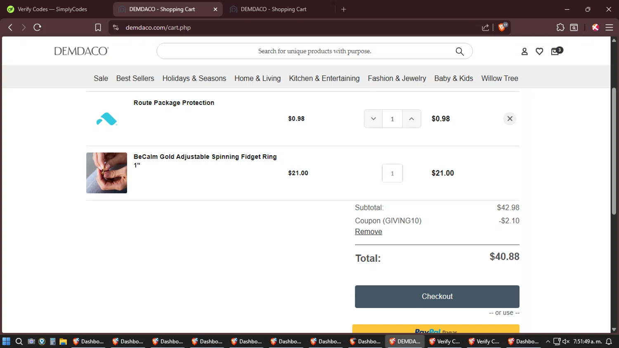Open the DEMDACO account icon
Screen dimensions: 619x348
pos(524,51)
